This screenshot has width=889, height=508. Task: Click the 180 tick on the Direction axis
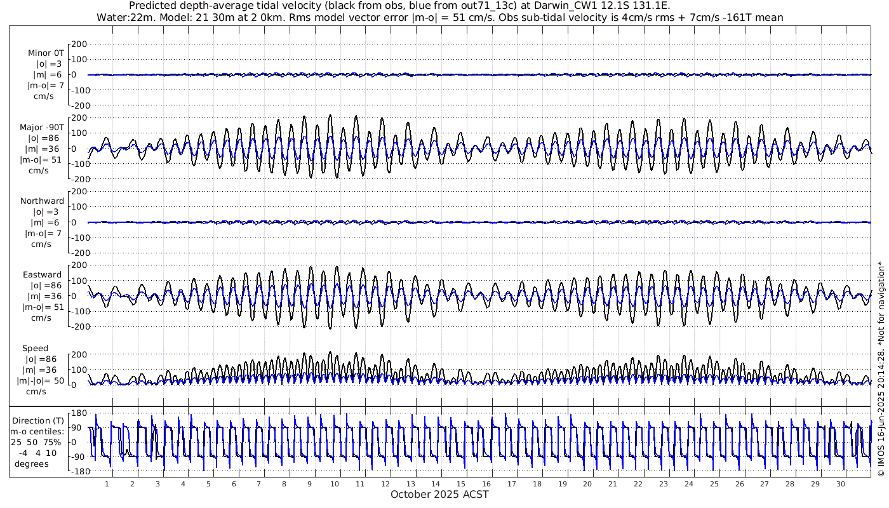[78, 413]
